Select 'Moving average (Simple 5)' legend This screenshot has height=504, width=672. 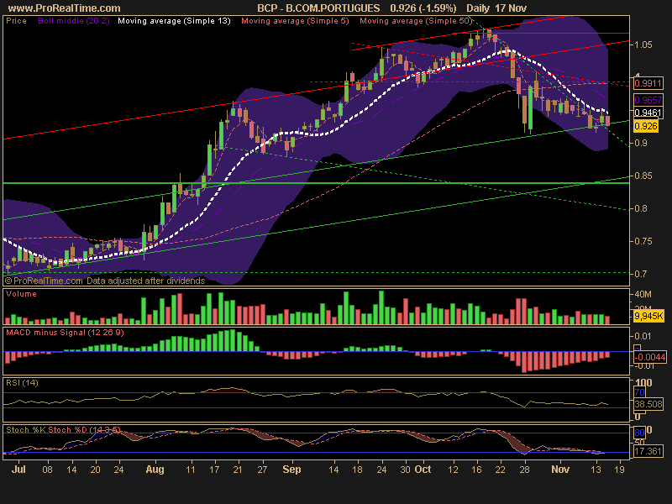coord(295,21)
